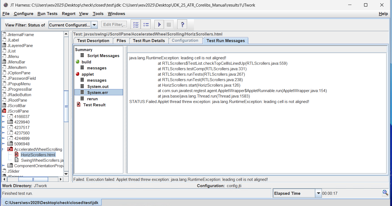
Task: Click the standard configuration editor icon
Action: pos(146,25)
